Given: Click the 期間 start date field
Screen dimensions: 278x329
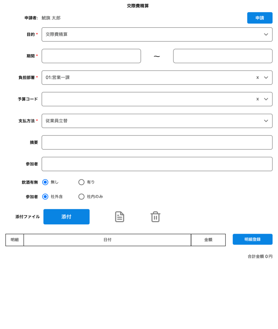Looking at the screenshot, I should [91, 56].
